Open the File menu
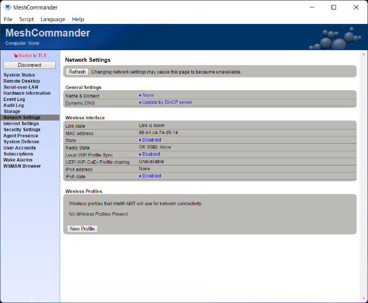Image resolution: width=368 pixels, height=303 pixels. [x=8, y=19]
